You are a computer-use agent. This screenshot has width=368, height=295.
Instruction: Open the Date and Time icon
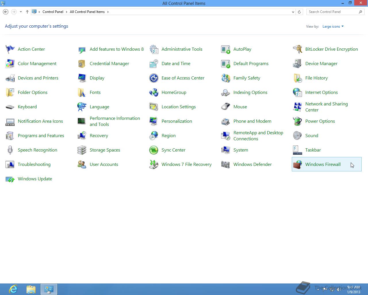[x=154, y=64]
